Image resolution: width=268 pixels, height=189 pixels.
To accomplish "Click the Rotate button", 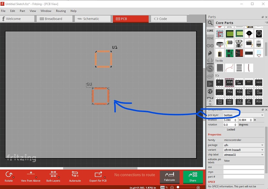I will [9, 177].
